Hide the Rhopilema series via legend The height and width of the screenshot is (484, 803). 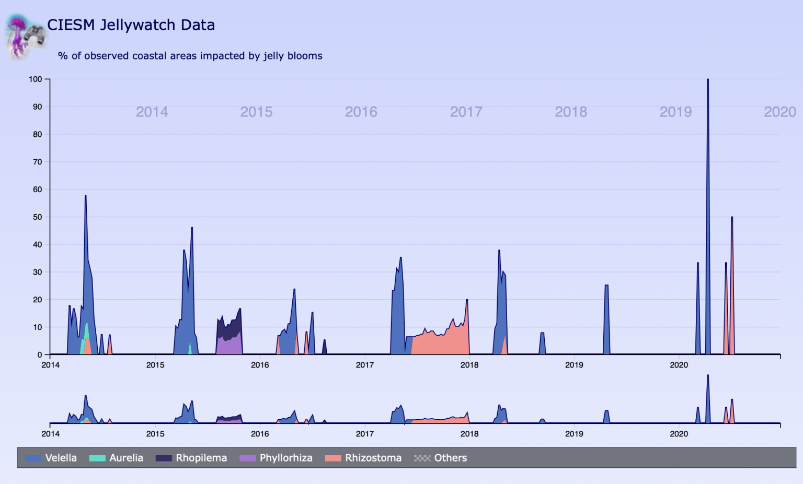click(x=191, y=458)
